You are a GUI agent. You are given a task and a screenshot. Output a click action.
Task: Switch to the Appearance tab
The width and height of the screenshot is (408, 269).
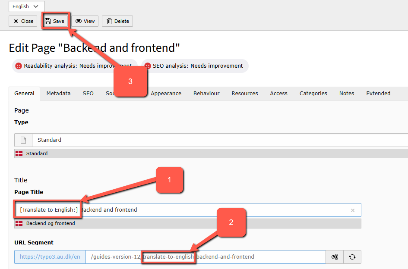(x=166, y=94)
